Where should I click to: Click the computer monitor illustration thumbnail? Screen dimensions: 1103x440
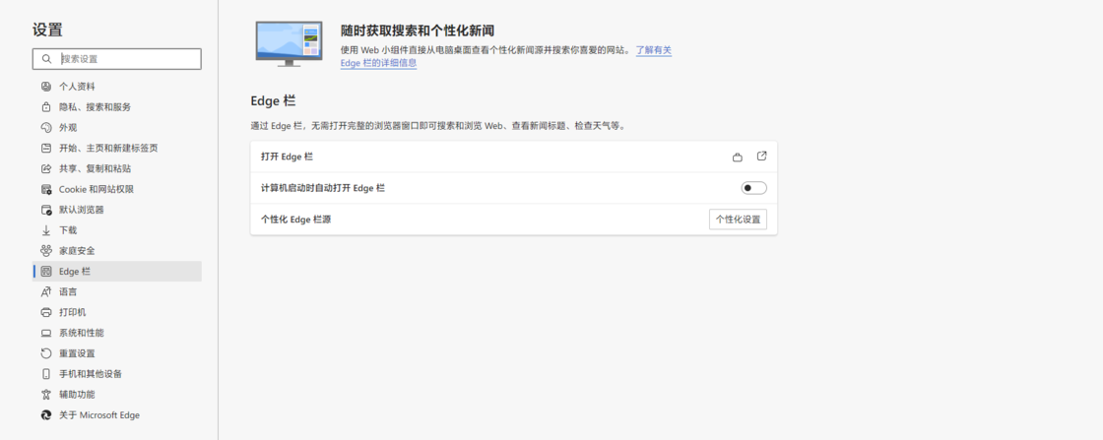[289, 43]
